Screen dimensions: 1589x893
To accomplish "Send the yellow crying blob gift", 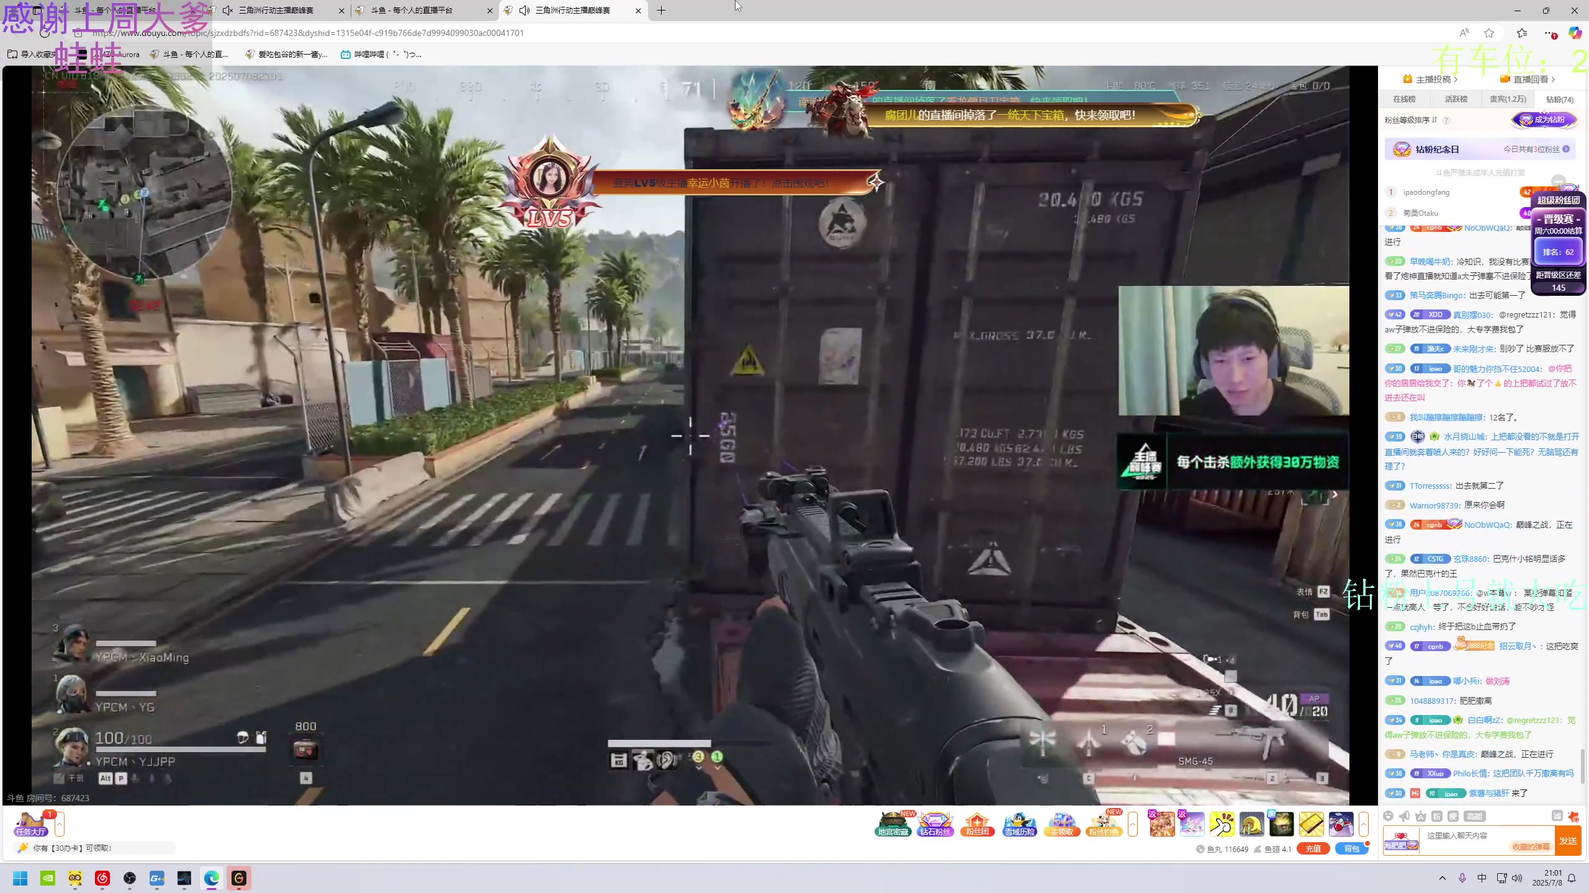I will [x=1252, y=824].
